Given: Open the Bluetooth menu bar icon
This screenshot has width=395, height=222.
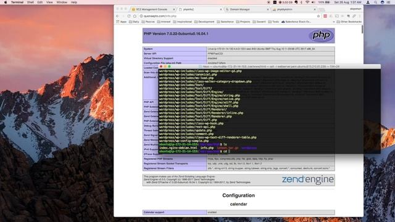Looking at the screenshot, I should 302,2.
